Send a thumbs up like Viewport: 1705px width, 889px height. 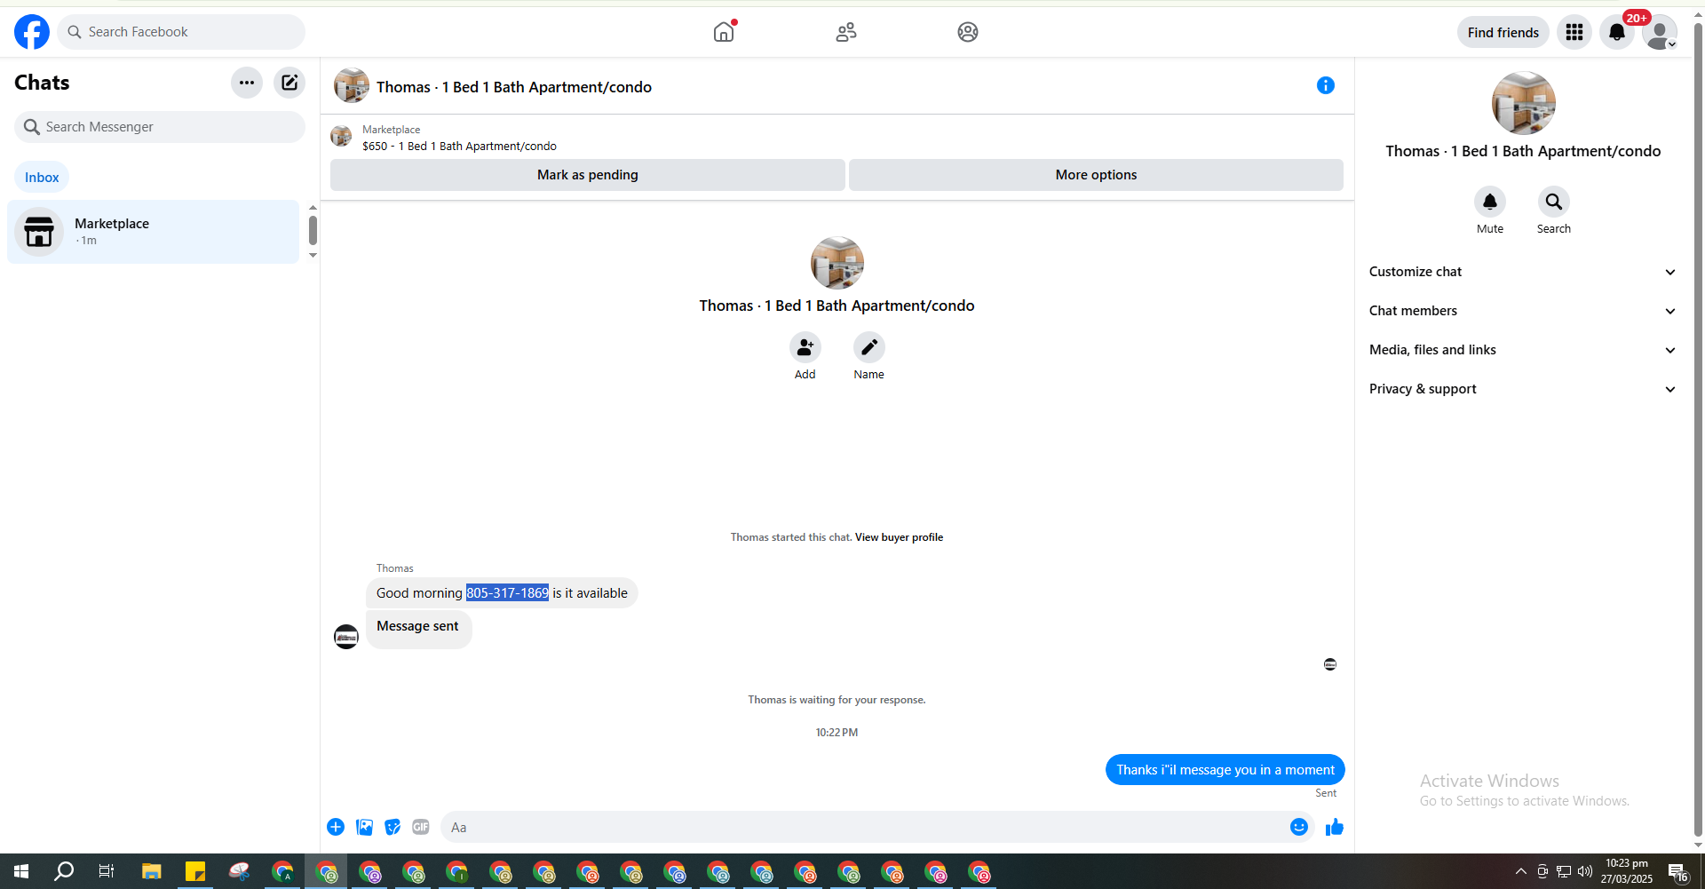click(x=1335, y=827)
